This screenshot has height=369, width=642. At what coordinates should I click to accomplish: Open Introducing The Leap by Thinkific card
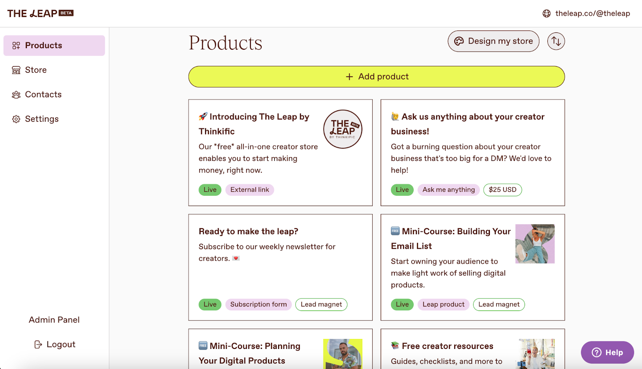280,153
